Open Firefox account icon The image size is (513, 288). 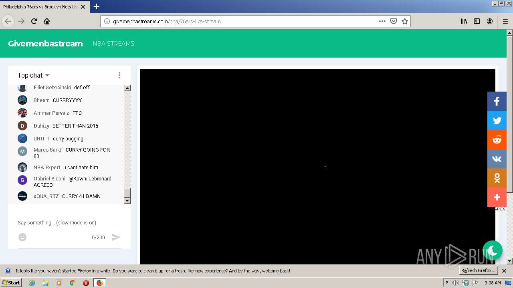point(490,21)
